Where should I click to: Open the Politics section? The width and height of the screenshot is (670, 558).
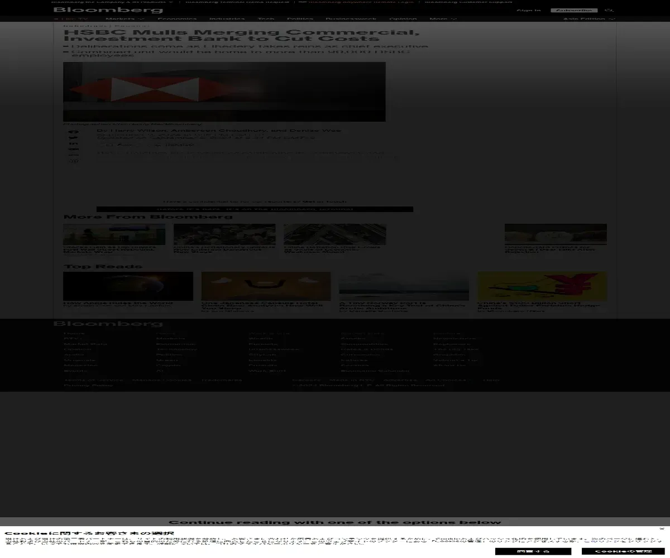pyautogui.click(x=300, y=19)
